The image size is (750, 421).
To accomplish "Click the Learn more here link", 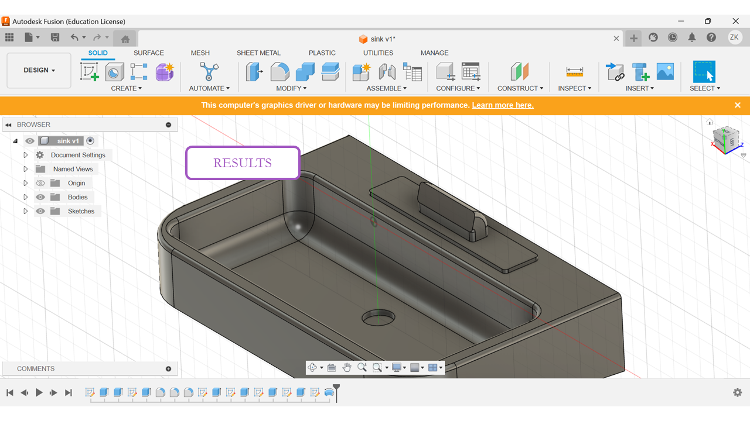I will (503, 105).
